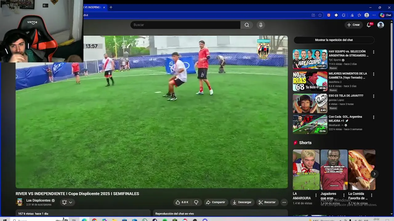Open MEJORES MOMENTOS DE LA GAMBETA thumbnail
394x221 pixels.
click(x=310, y=81)
